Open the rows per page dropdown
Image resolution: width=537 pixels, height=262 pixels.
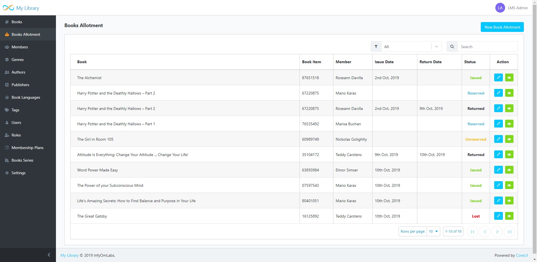coord(434,231)
